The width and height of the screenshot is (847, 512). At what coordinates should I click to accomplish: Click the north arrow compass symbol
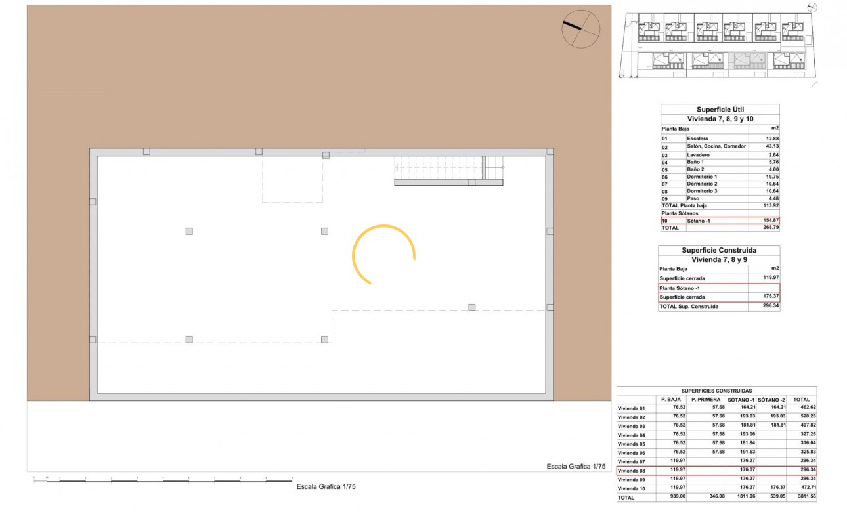point(581,29)
